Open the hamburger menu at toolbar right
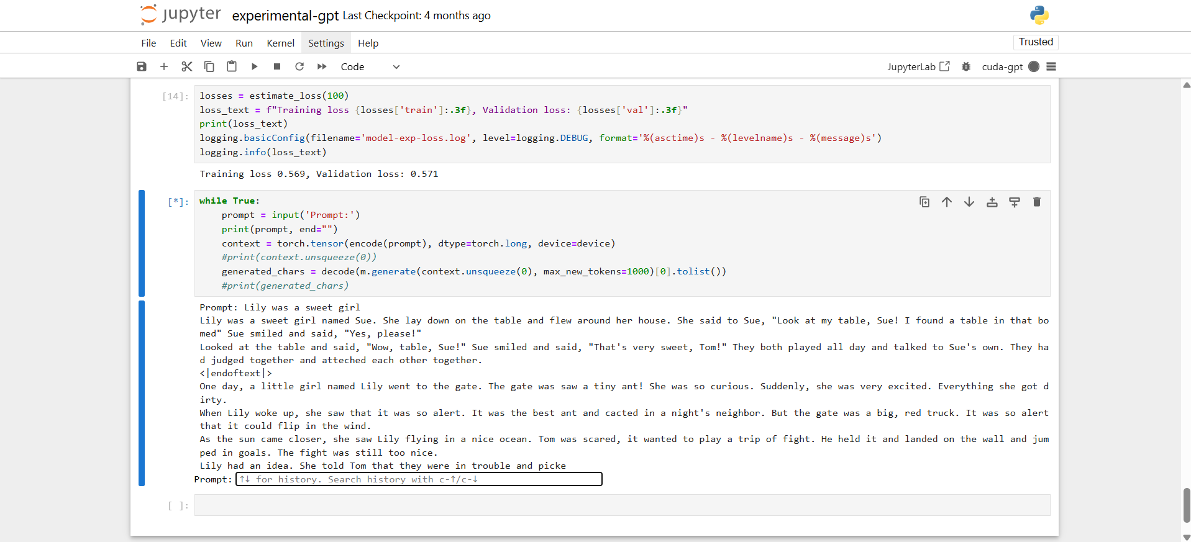 (x=1051, y=66)
